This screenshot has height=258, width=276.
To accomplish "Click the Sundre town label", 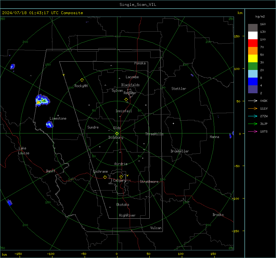I will (93, 127).
